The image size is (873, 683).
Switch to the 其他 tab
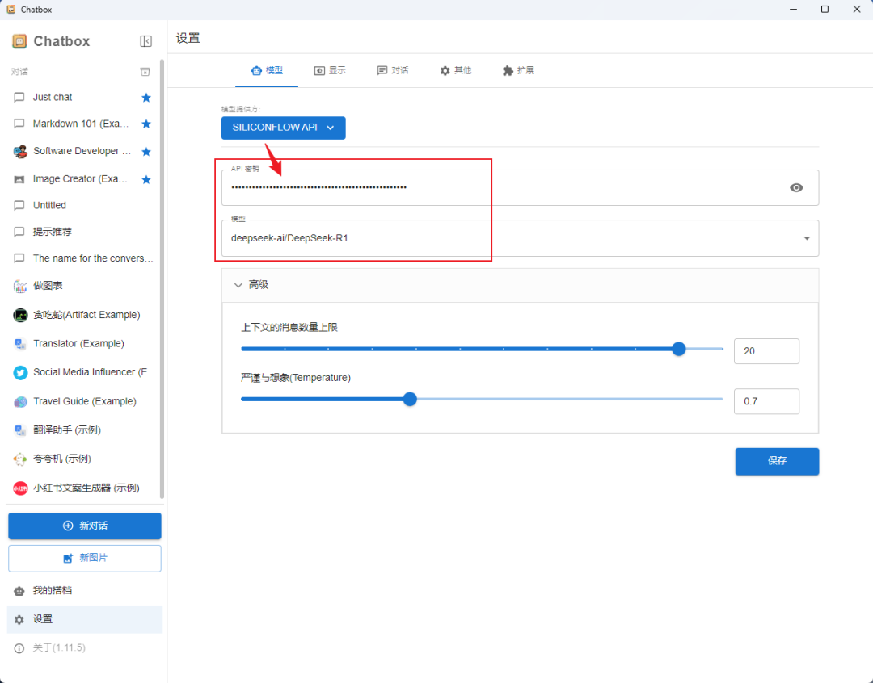pyautogui.click(x=455, y=70)
